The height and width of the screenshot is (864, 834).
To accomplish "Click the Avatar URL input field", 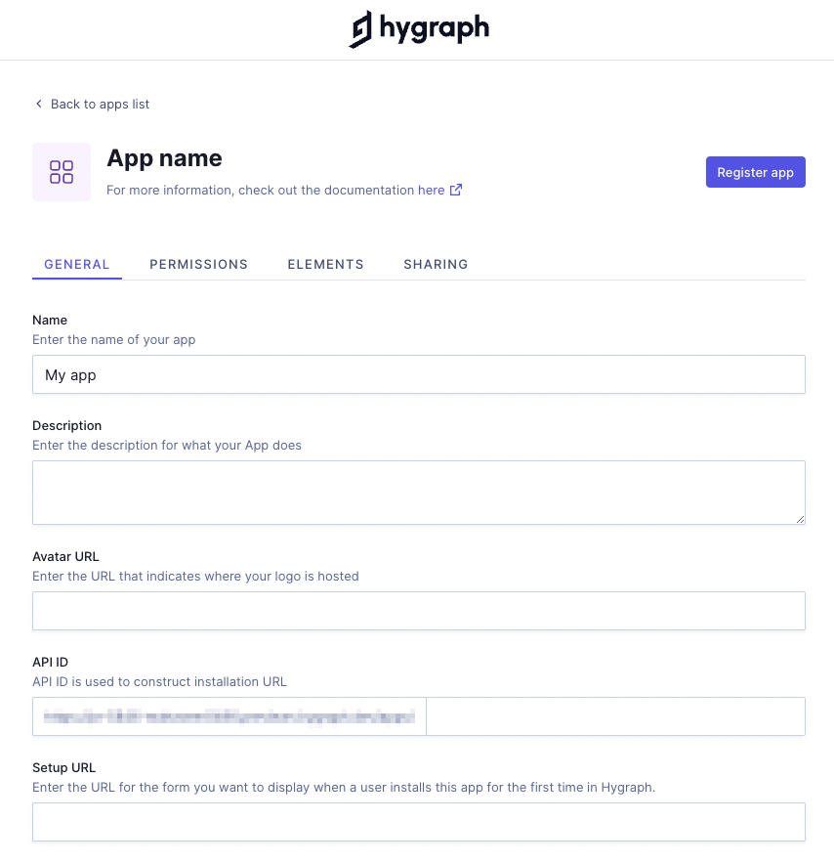I will click(x=418, y=611).
